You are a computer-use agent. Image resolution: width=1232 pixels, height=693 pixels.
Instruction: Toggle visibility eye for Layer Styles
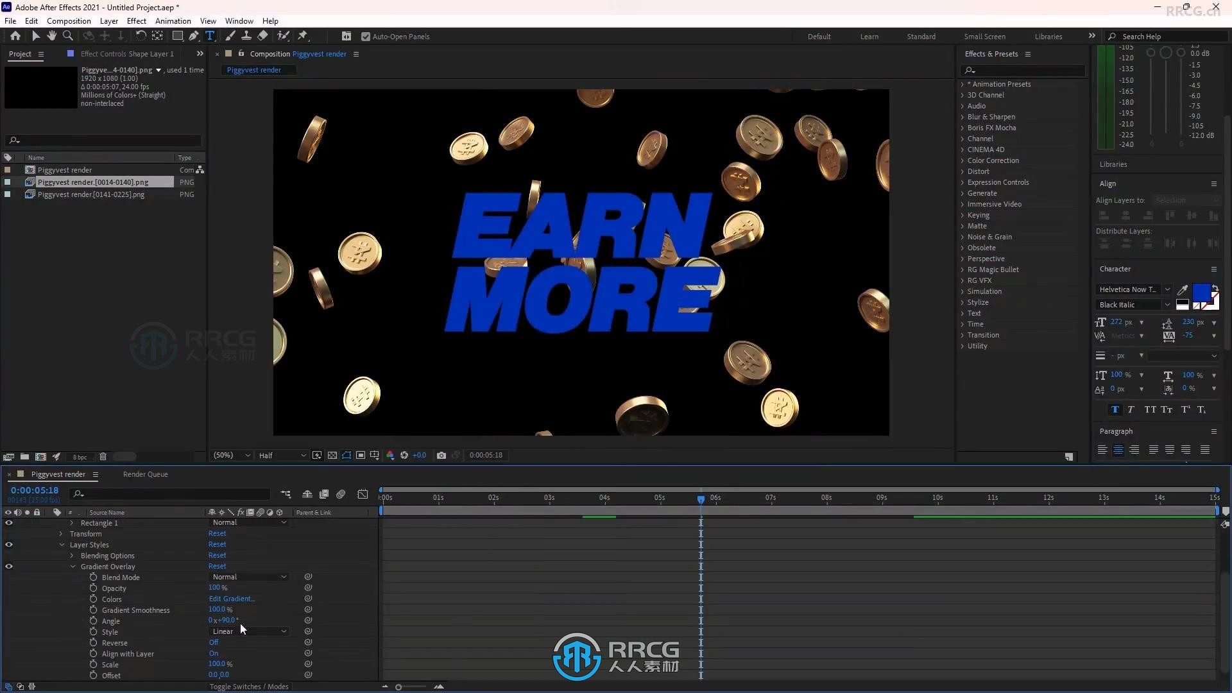pyautogui.click(x=9, y=545)
